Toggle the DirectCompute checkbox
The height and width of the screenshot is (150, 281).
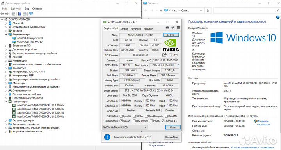coord(146,116)
